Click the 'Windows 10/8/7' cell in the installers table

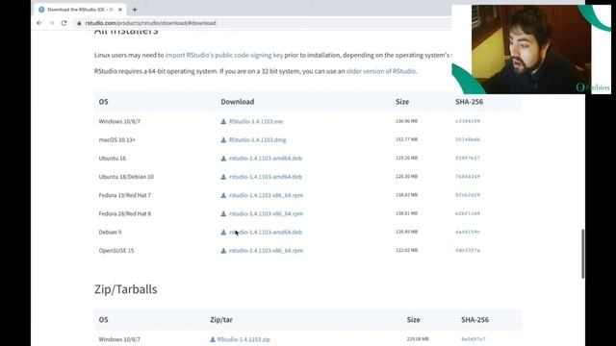[x=119, y=122]
